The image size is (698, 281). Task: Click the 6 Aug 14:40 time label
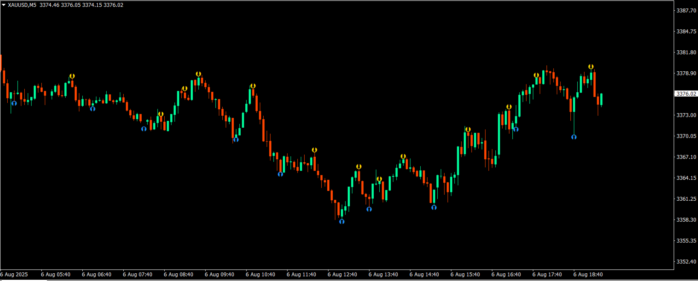[424, 275]
